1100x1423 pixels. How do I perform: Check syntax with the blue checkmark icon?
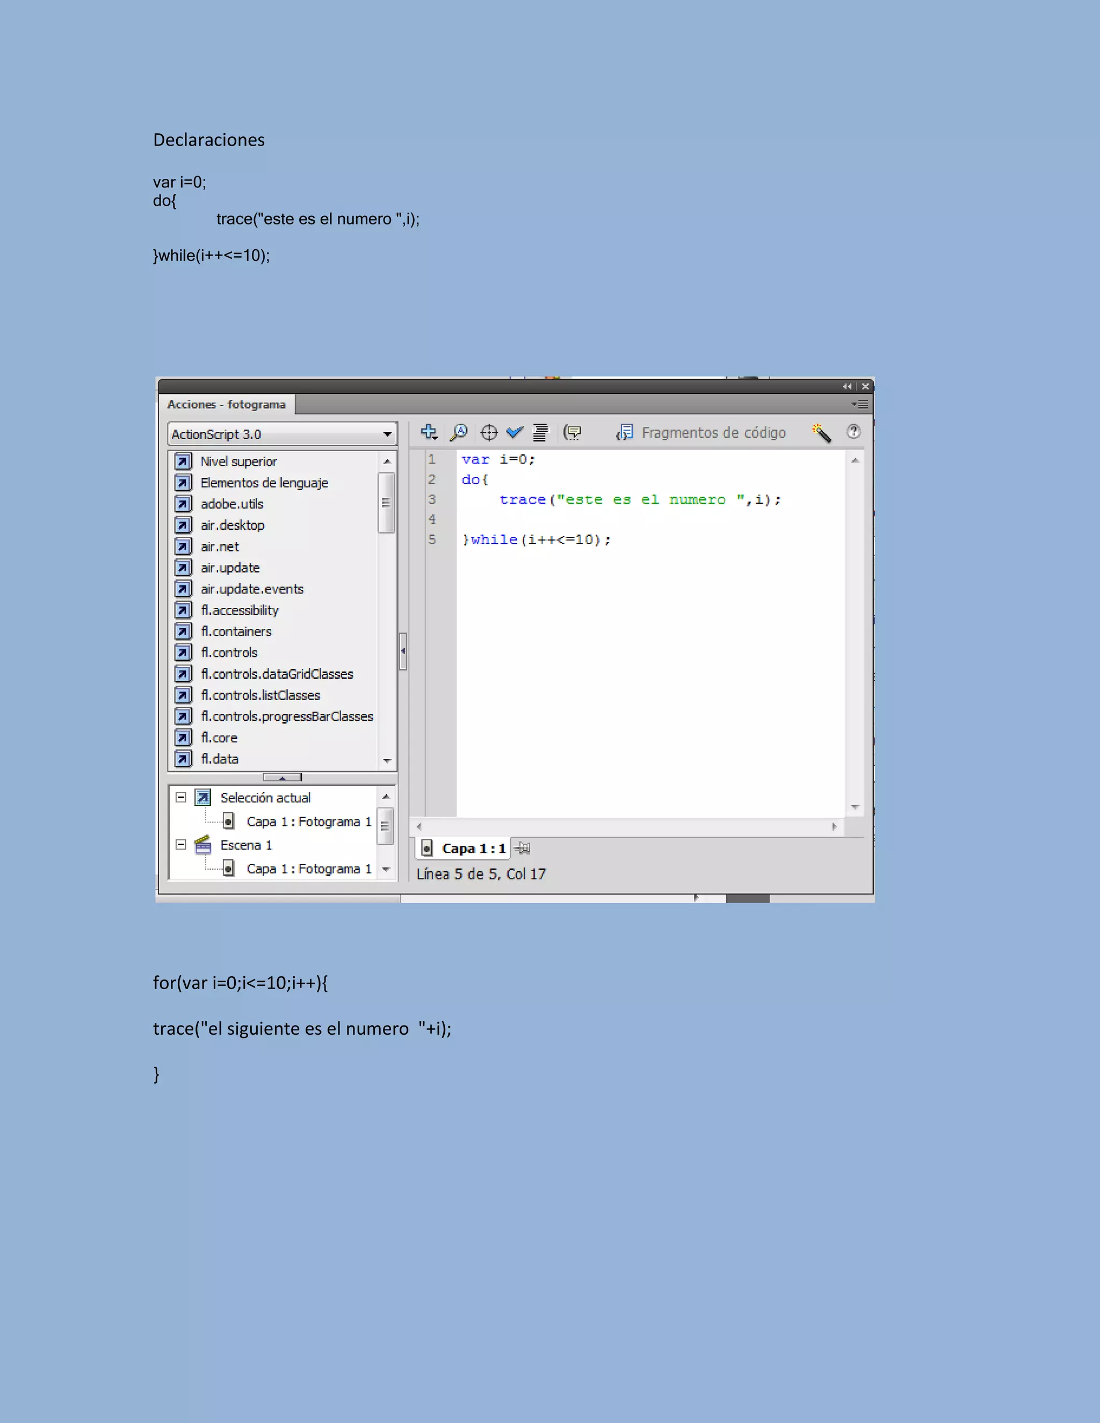pyautogui.click(x=515, y=432)
